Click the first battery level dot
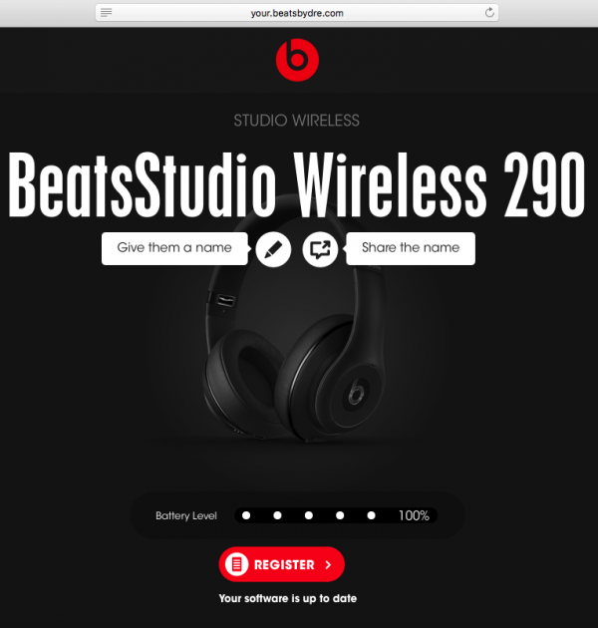 pos(246,515)
